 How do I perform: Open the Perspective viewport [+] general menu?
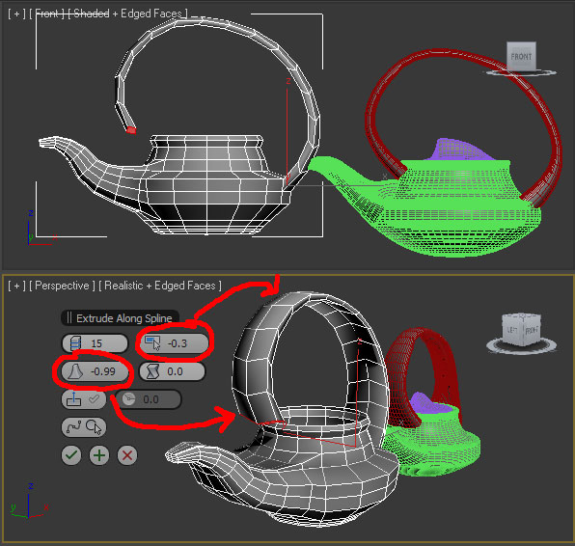click(x=16, y=286)
